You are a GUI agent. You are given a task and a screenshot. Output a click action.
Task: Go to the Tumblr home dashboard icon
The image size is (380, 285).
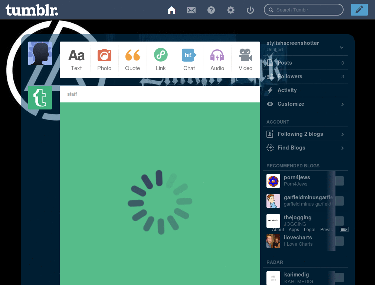171,10
